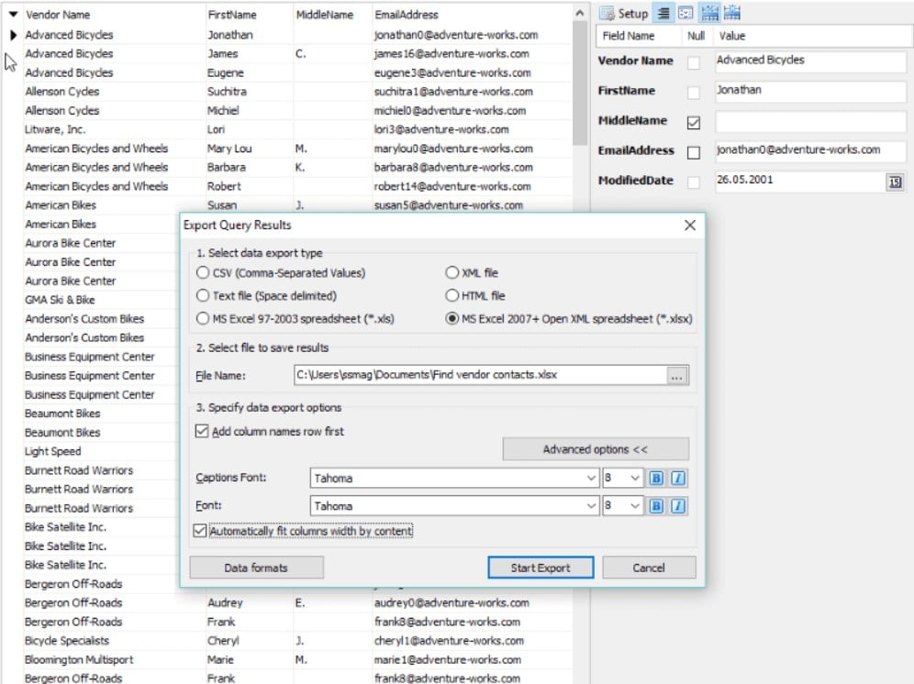Toggle italic for data Font row
This screenshot has height=684, width=914.
click(677, 506)
